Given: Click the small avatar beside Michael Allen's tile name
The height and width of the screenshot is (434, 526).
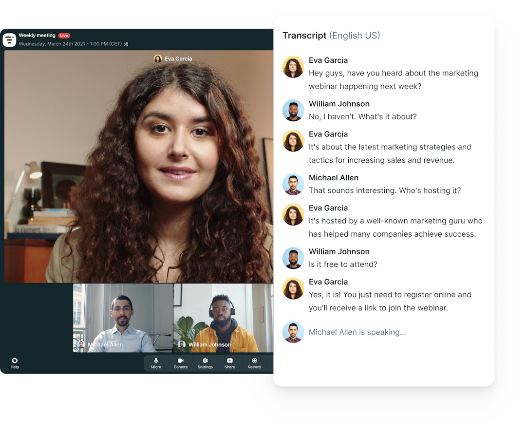Looking at the screenshot, I should [x=81, y=344].
